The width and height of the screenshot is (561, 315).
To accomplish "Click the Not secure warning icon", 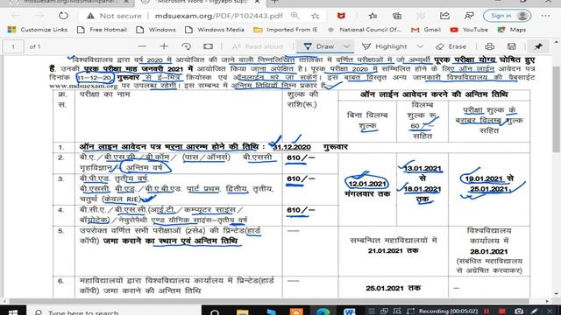I will click(90, 16).
